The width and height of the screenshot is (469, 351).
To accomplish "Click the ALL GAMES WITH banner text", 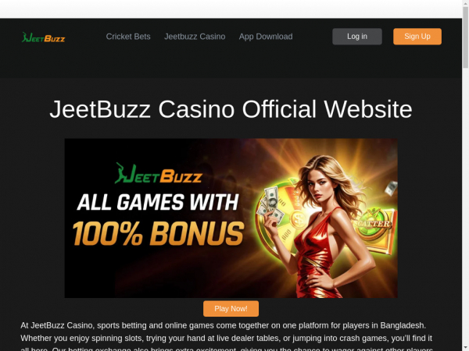I will pos(158,202).
